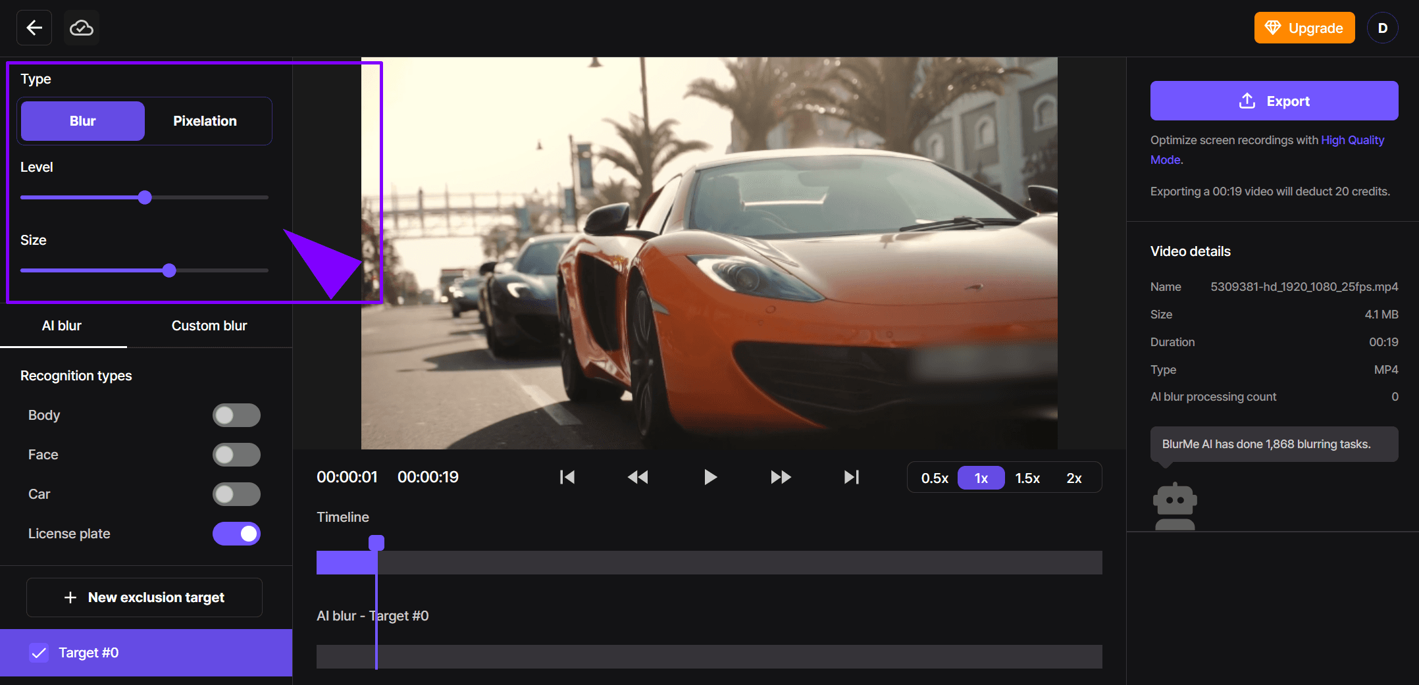The image size is (1419, 685).
Task: Click the rewind icon
Action: pos(637,477)
